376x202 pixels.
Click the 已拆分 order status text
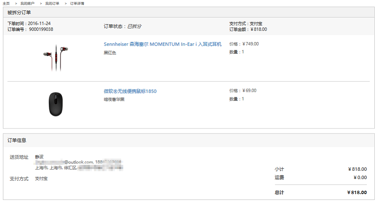pos(134,26)
